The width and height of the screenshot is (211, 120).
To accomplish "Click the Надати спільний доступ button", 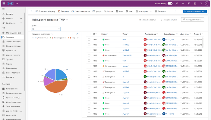I will (195, 11).
